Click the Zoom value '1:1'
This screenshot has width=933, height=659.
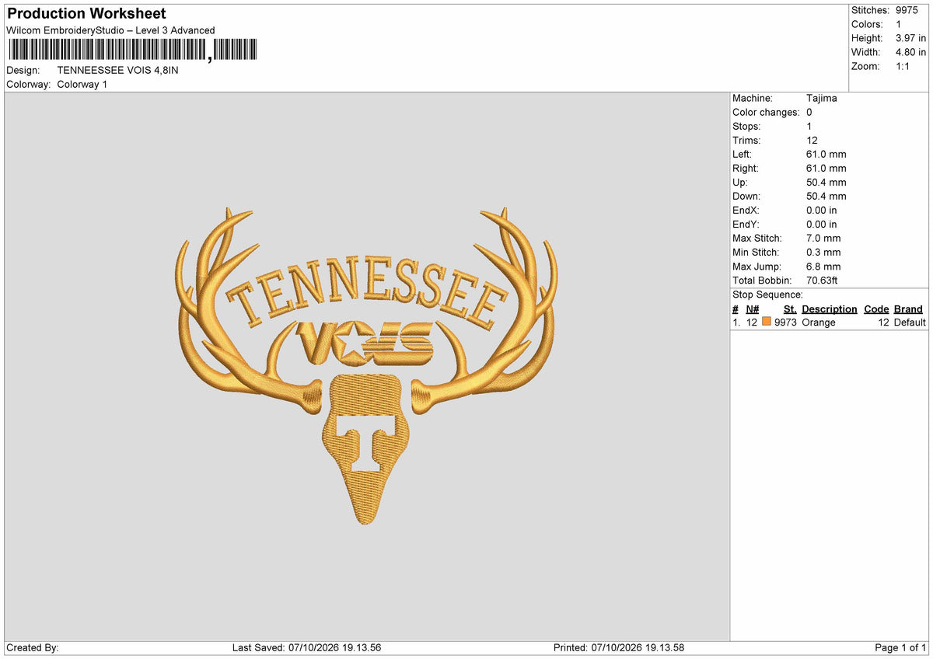[x=903, y=66]
